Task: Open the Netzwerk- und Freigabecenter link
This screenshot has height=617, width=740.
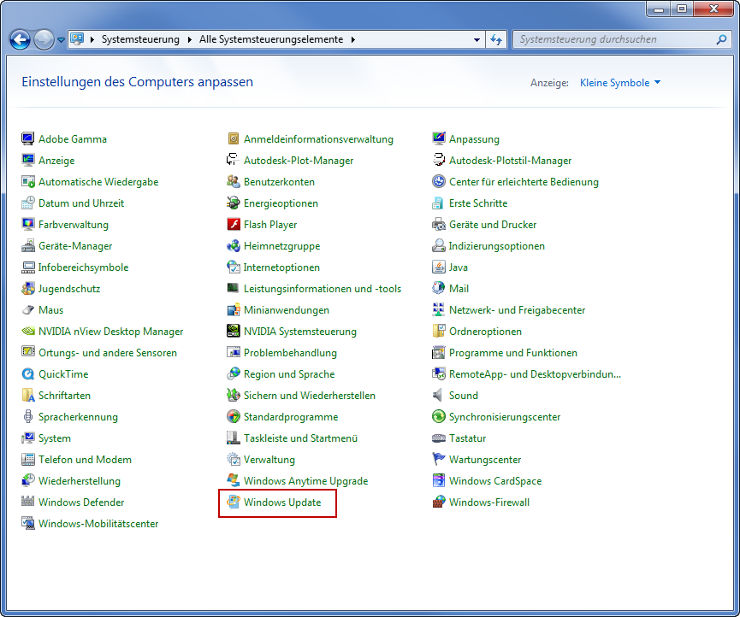Action: (517, 310)
